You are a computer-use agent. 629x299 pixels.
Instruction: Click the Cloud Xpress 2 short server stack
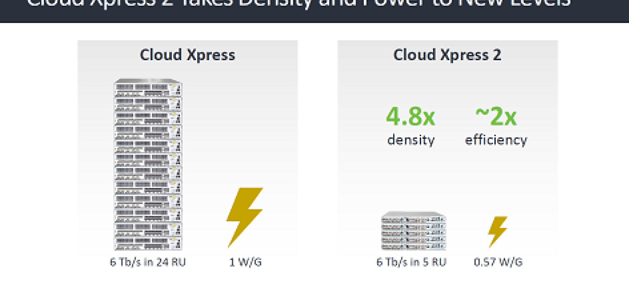[x=413, y=231]
